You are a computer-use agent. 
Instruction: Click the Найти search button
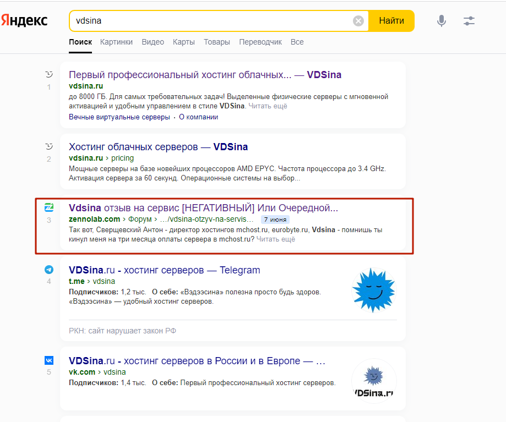coord(391,21)
